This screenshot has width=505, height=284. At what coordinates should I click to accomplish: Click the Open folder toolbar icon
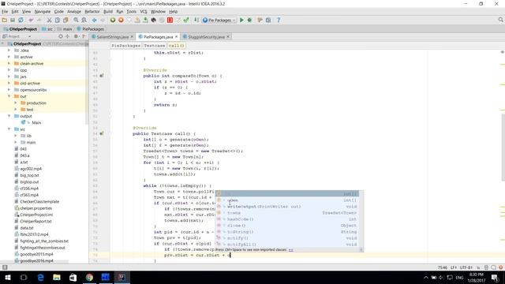point(5,20)
